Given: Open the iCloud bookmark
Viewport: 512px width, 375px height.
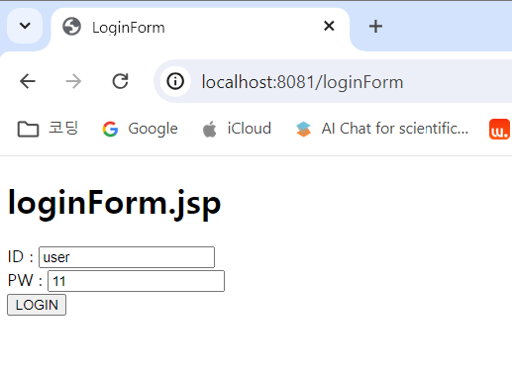Looking at the screenshot, I should [x=237, y=129].
